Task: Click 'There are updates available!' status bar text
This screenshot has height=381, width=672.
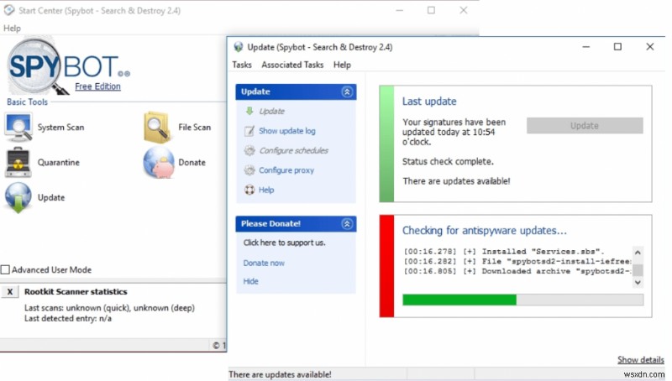Action: (x=280, y=374)
